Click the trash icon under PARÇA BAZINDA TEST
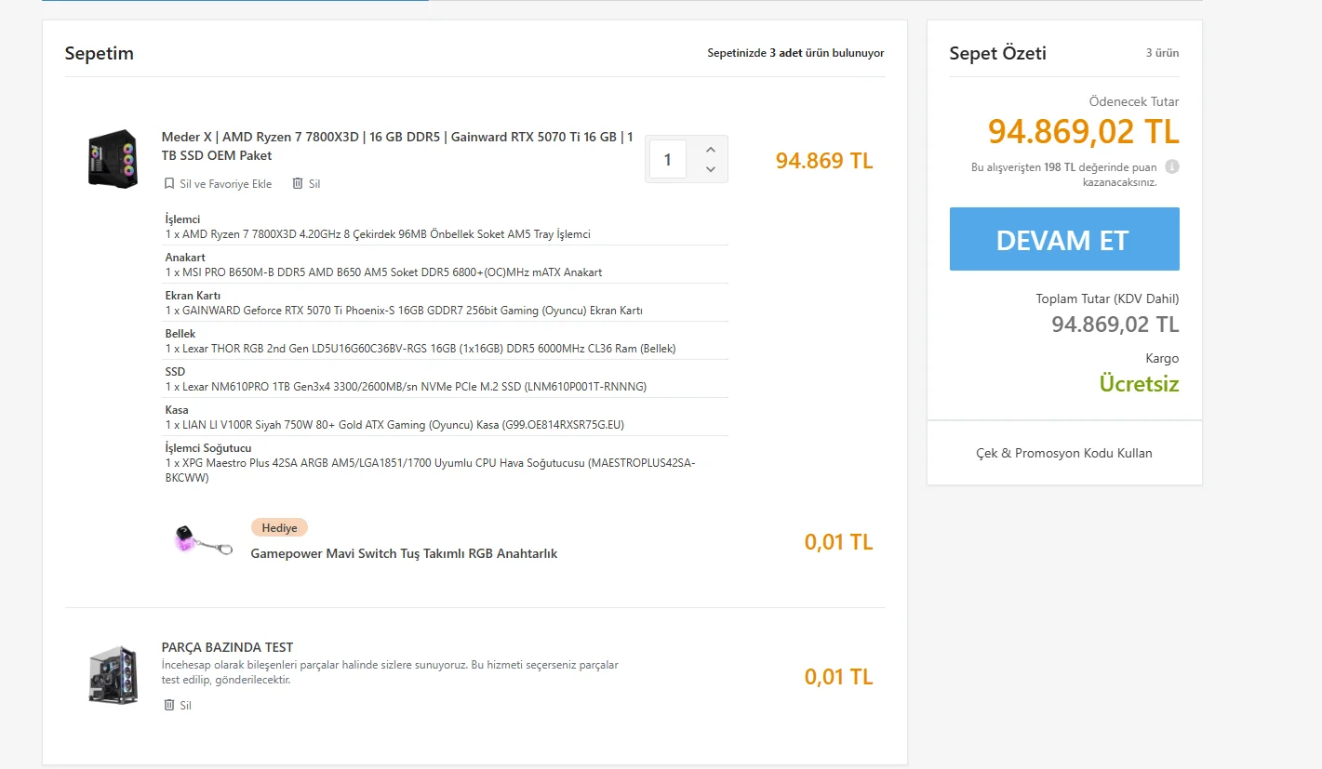The height and width of the screenshot is (769, 1322). coord(169,705)
